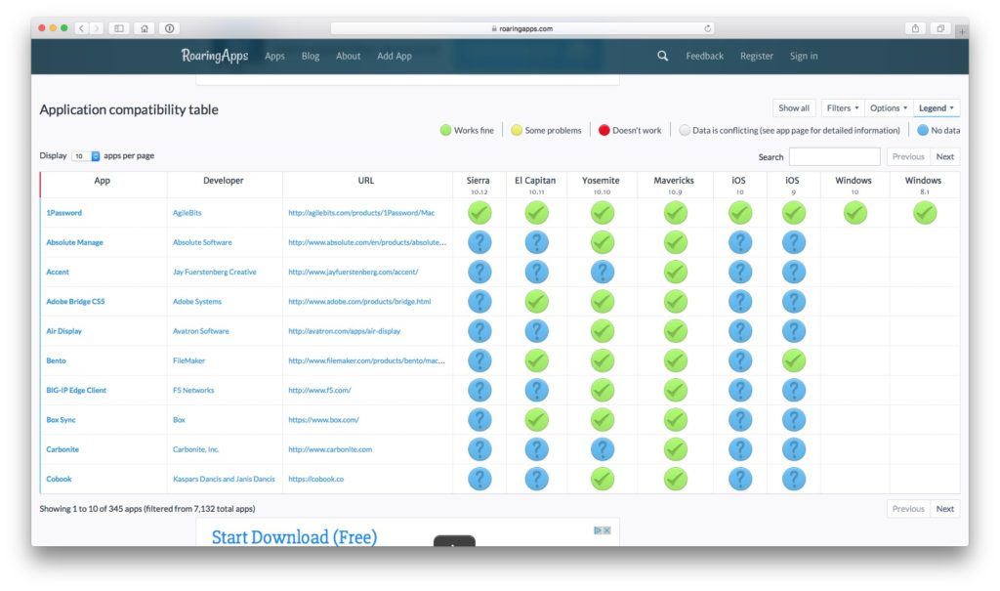Open the Register page
The width and height of the screenshot is (1000, 591).
point(757,56)
